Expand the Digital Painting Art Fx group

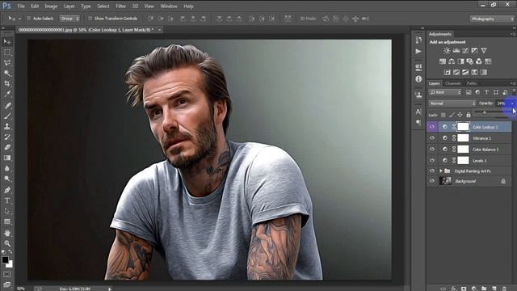click(441, 171)
